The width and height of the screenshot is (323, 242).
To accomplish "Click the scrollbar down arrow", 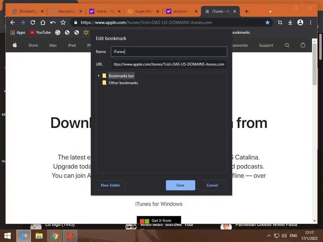I will 314,221.
